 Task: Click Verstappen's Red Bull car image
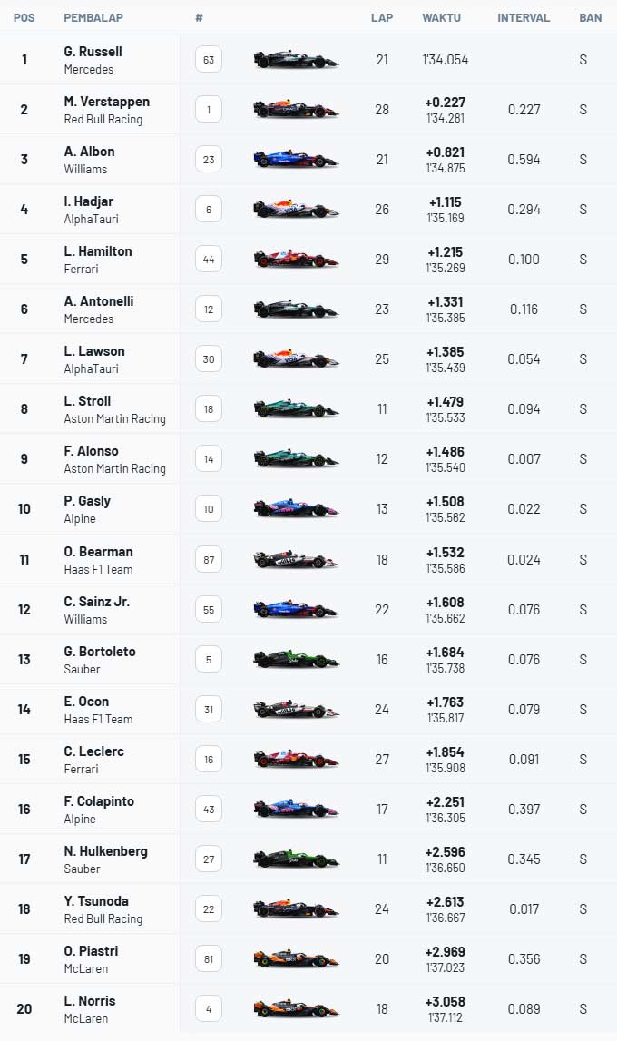pos(295,110)
